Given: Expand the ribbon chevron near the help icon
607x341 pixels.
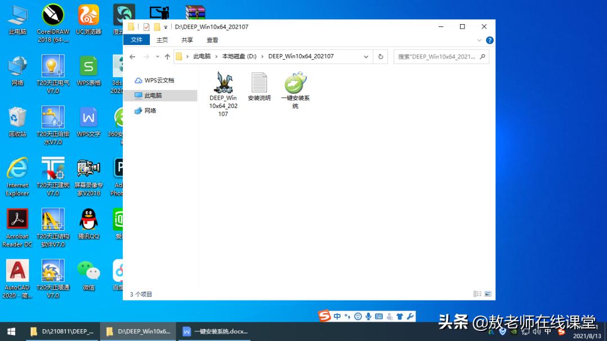Looking at the screenshot, I should (479, 40).
